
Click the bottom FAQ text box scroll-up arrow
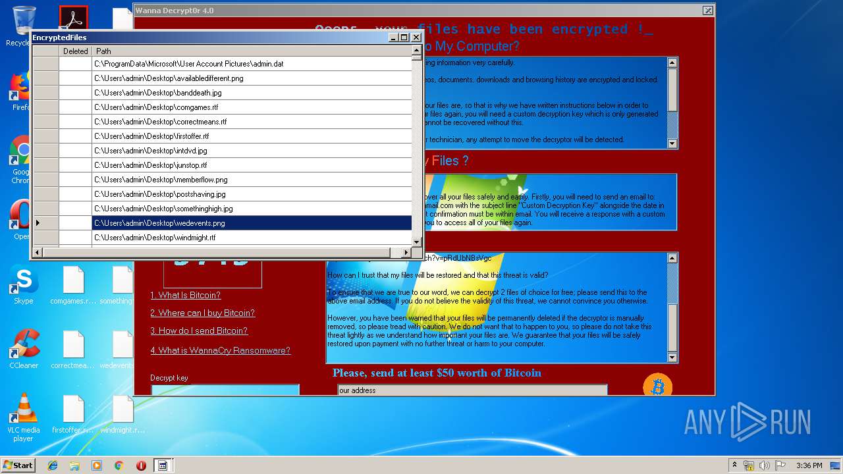[672, 258]
